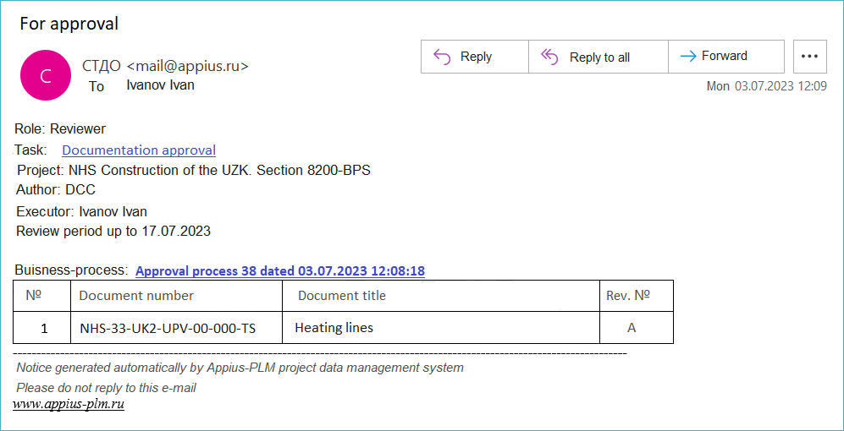Click recipient name Ivanov Ivan

click(160, 85)
